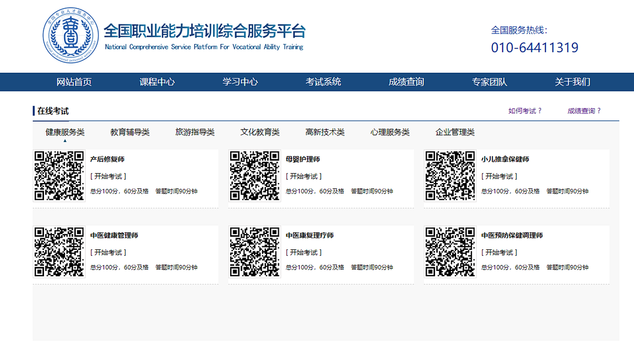Select the 高新技术类 tab
The height and width of the screenshot is (349, 634).
(325, 132)
